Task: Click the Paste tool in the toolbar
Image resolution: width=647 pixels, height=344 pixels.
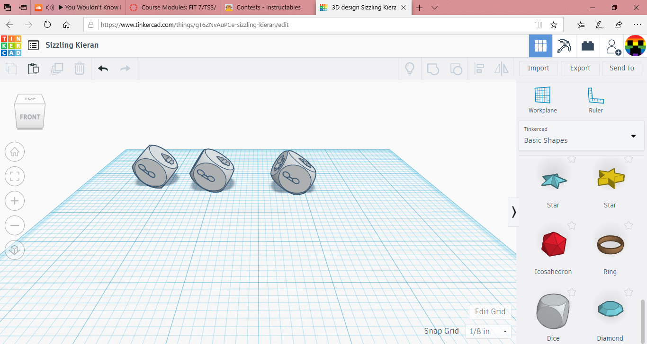Action: tap(33, 69)
